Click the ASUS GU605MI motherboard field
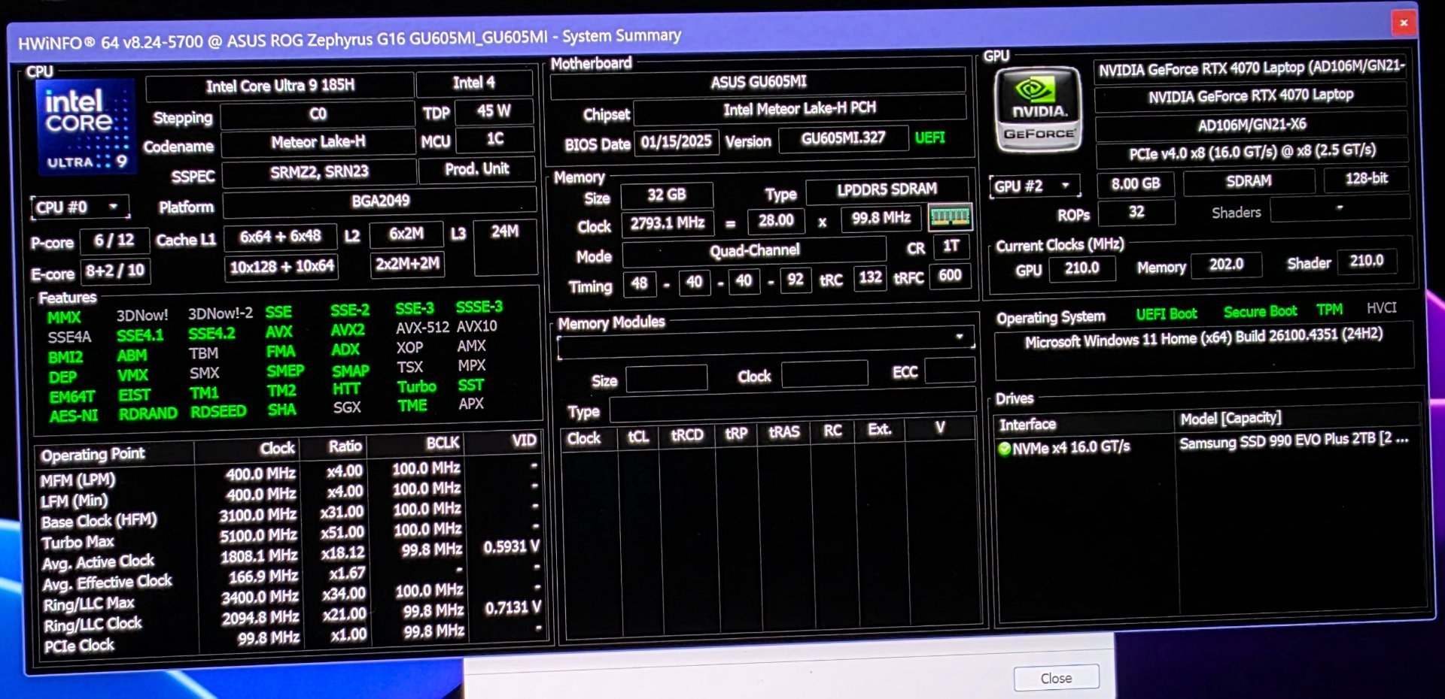Image resolution: width=1445 pixels, height=699 pixels. point(758,82)
